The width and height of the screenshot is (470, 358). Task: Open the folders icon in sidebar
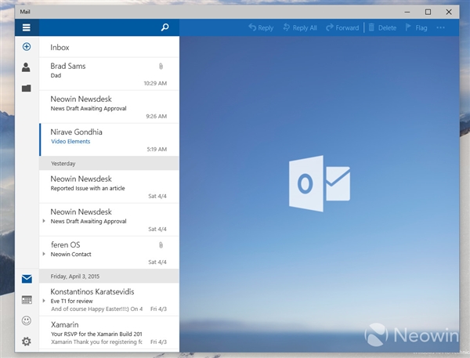(x=26, y=89)
